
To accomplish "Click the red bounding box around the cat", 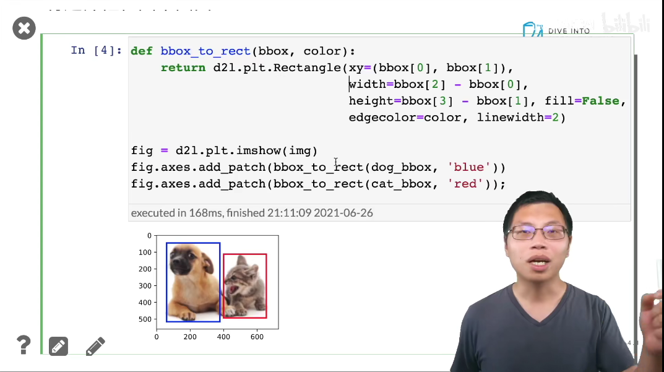I will point(245,286).
